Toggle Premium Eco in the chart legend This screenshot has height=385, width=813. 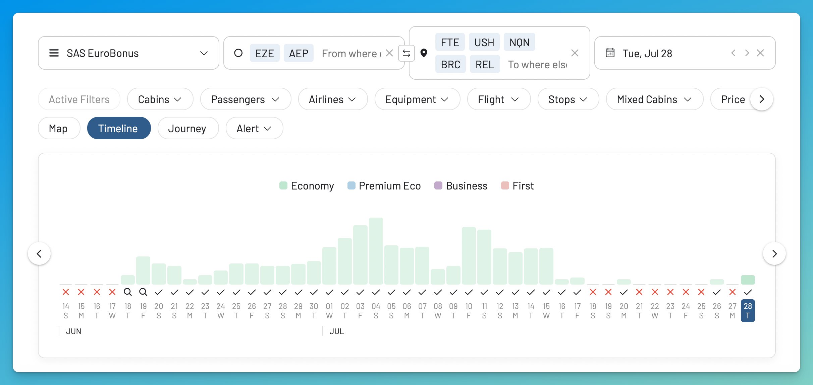pos(384,186)
